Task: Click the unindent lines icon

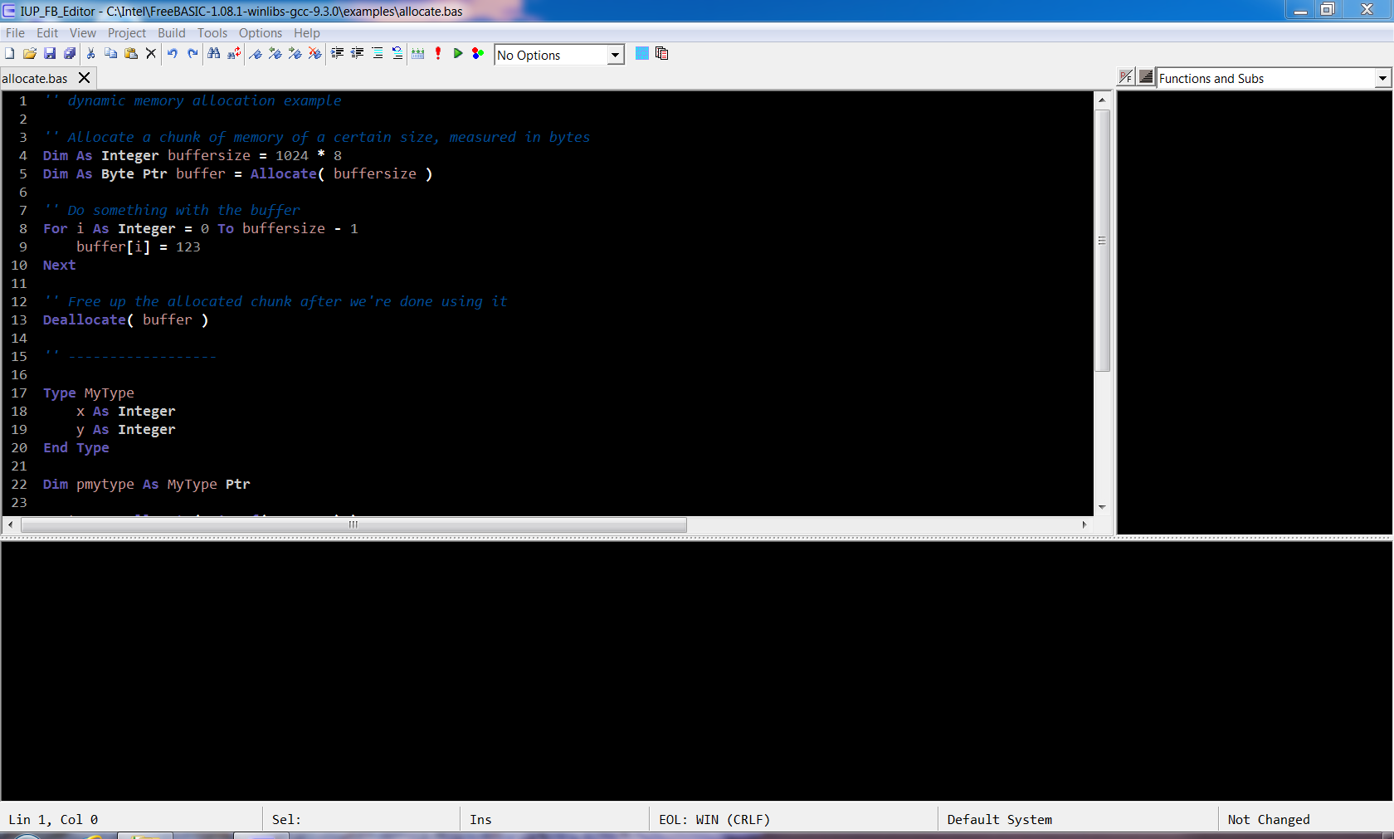Action: tap(357, 53)
